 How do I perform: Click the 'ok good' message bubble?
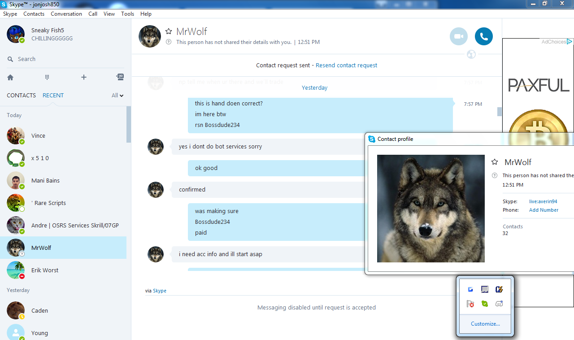[x=276, y=168]
